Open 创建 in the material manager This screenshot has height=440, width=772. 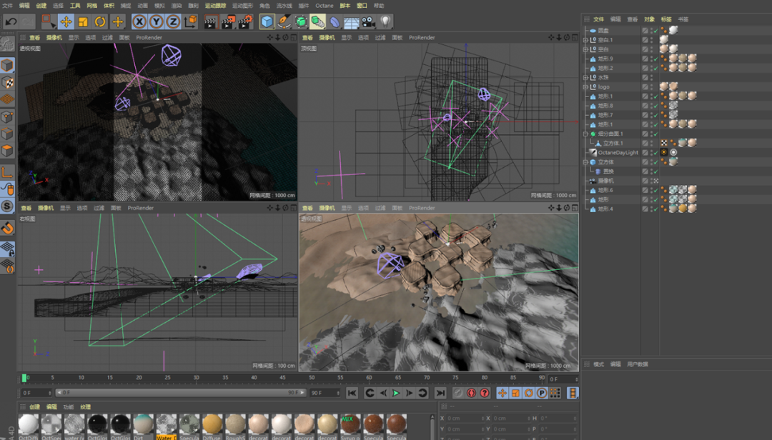point(34,407)
